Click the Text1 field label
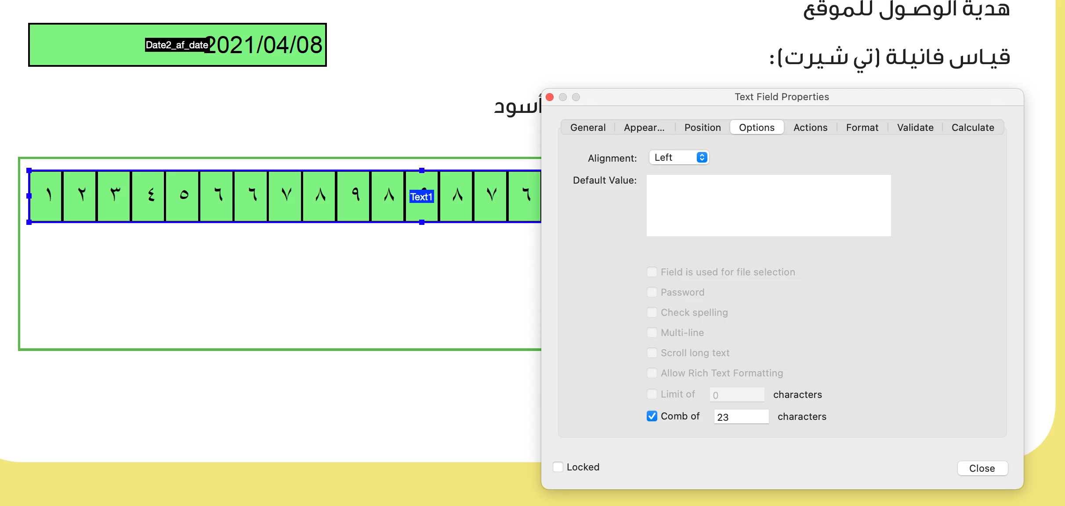Viewport: 1065px width, 506px height. tap(421, 197)
